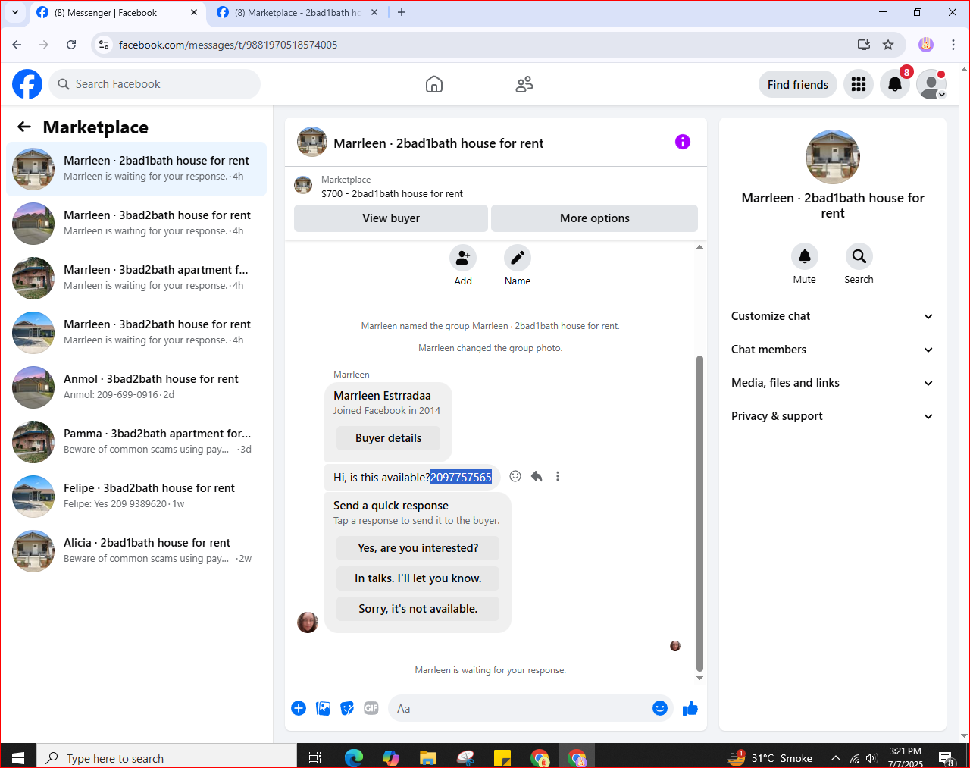View site information icon in address bar

pos(105,45)
